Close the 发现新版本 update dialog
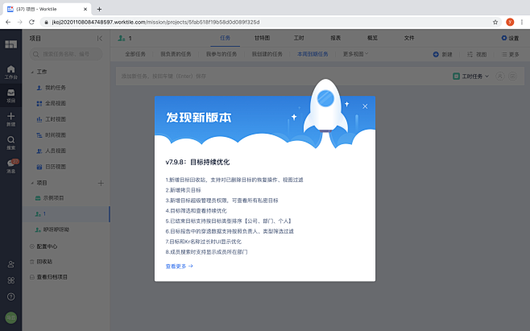The width and height of the screenshot is (530, 331). pos(364,106)
